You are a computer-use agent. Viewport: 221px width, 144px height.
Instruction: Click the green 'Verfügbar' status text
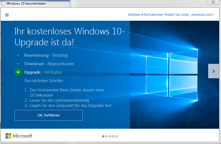tap(53, 72)
